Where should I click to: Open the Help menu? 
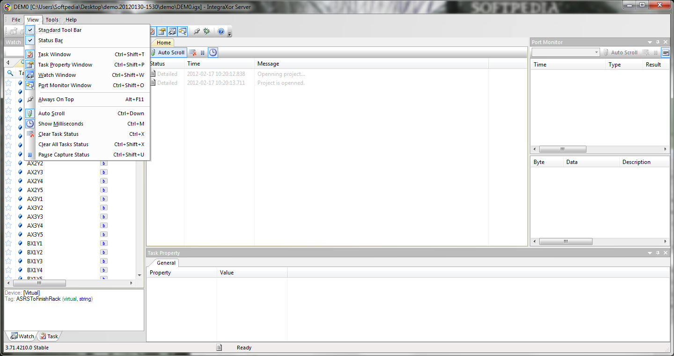71,20
